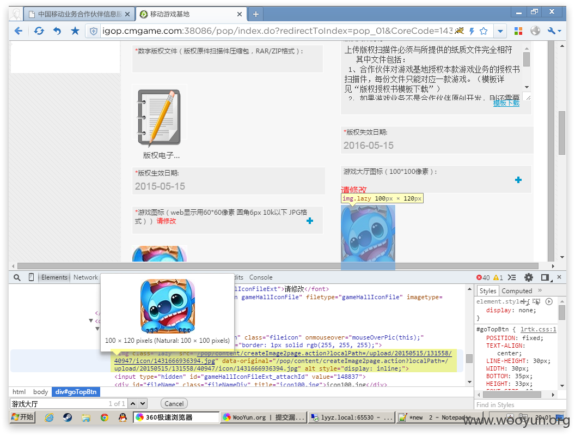Open the Network DevTools tab
Image resolution: width=575 pixels, height=436 pixels.
coord(85,277)
